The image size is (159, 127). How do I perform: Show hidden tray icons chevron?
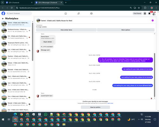[x=139, y=119]
